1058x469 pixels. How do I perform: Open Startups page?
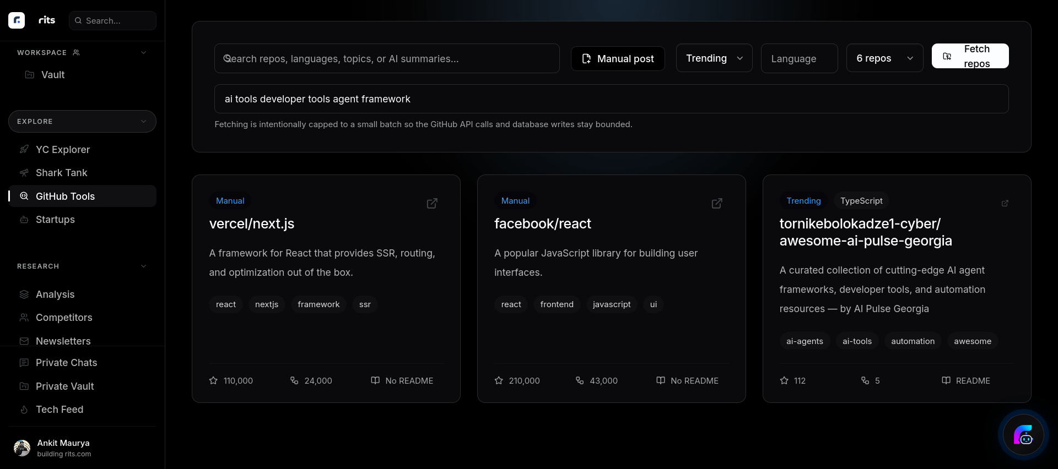pyautogui.click(x=83, y=220)
